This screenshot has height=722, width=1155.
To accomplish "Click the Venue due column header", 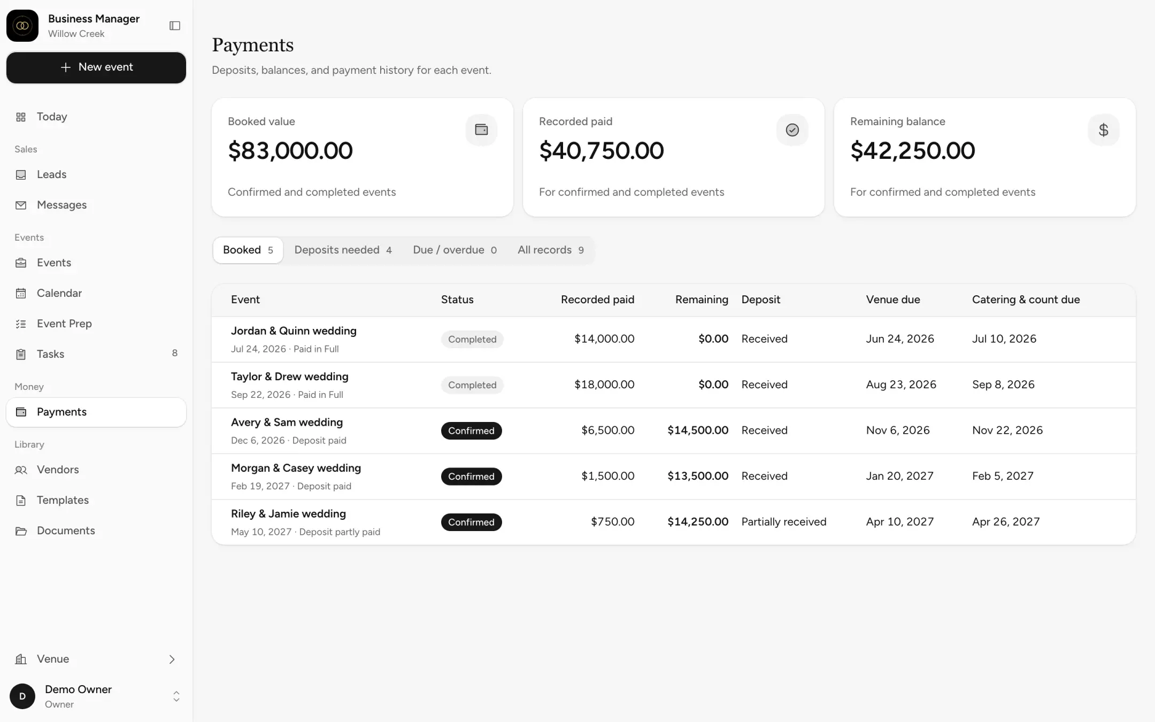I will (x=893, y=300).
